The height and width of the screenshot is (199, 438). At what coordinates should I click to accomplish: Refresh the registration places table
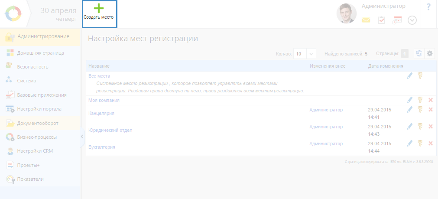point(419,53)
